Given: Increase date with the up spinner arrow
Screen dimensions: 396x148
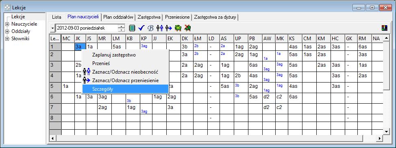Looking at the screenshot, I should (122, 26).
